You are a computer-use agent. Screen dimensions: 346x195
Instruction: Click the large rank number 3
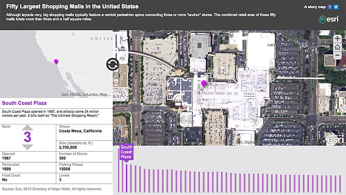(x=28, y=137)
